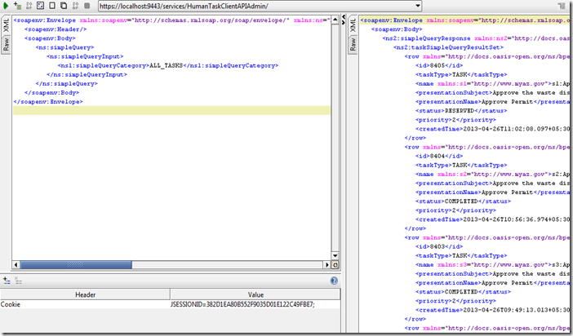This screenshot has height=336, width=573.
Task: Click the Value column heading
Action: click(255, 294)
